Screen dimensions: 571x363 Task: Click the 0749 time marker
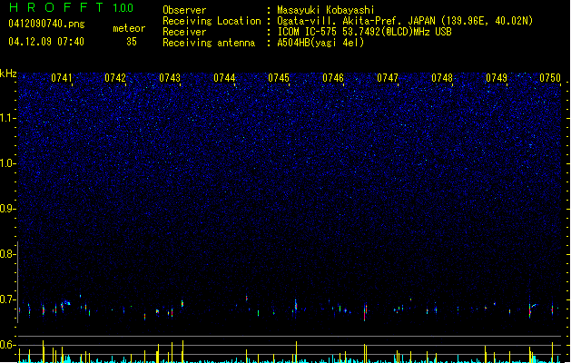[497, 78]
